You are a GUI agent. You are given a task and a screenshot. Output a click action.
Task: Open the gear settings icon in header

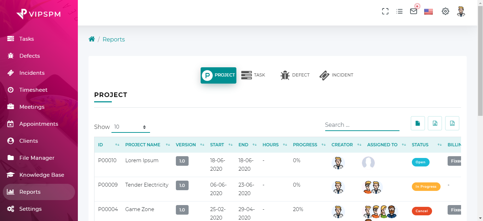coord(445,11)
